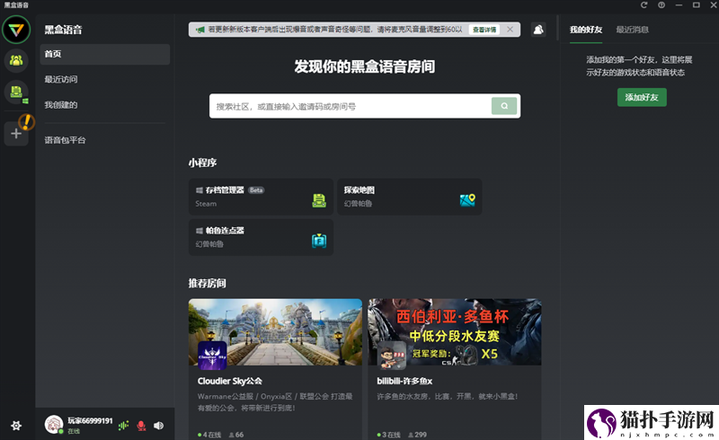Click the orange exclamation warning badge
This screenshot has height=440, width=719.
[x=27, y=122]
